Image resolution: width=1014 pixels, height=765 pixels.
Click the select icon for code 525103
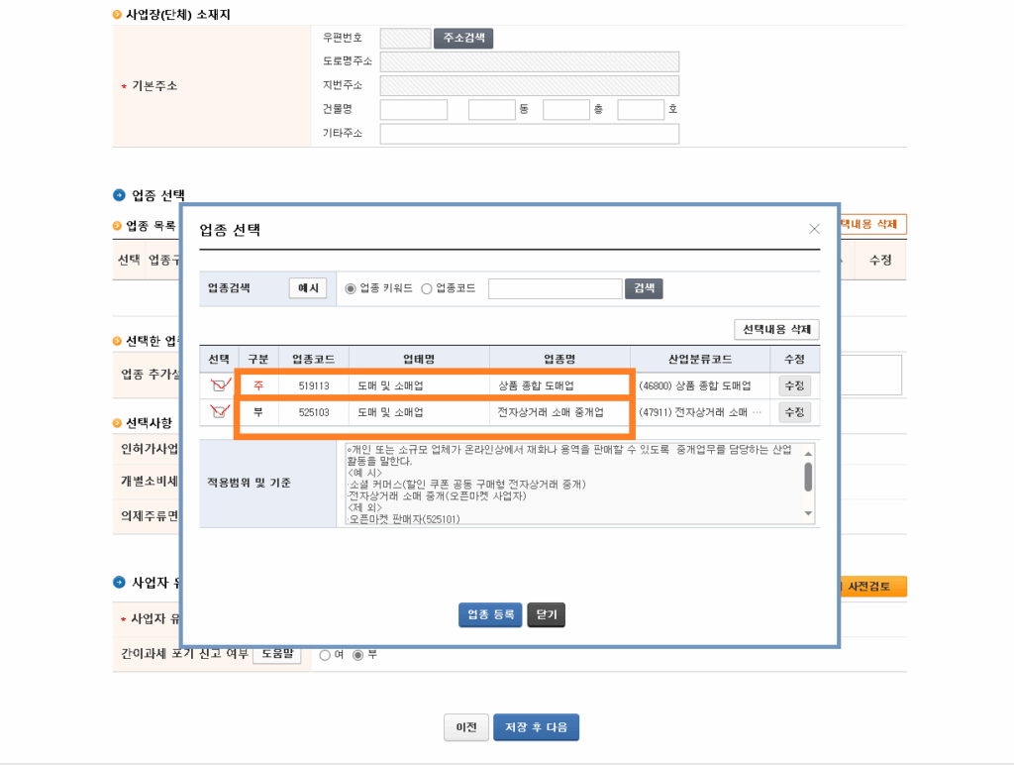220,412
